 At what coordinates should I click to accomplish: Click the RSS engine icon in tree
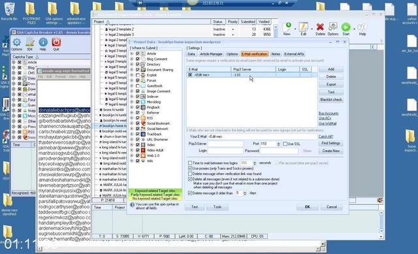143,118
